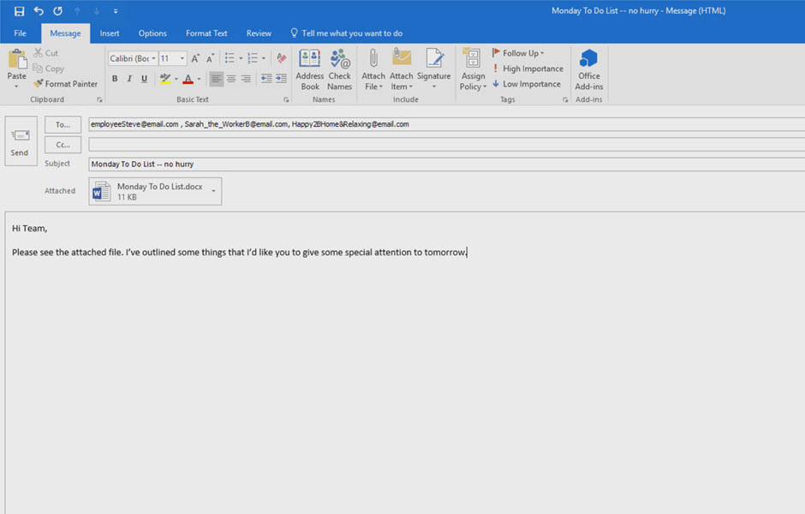Open the Follow Up flag menu

point(517,53)
